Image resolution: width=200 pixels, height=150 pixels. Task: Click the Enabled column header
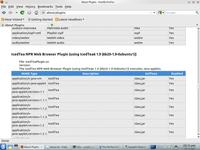click(177, 73)
